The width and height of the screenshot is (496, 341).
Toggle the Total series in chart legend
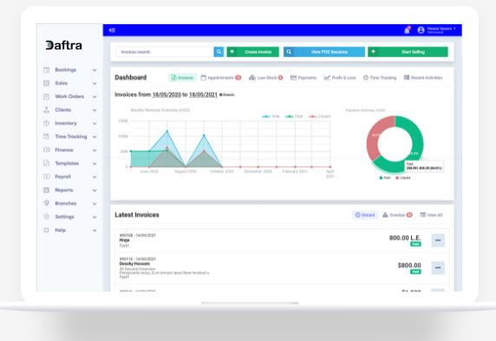(x=271, y=116)
